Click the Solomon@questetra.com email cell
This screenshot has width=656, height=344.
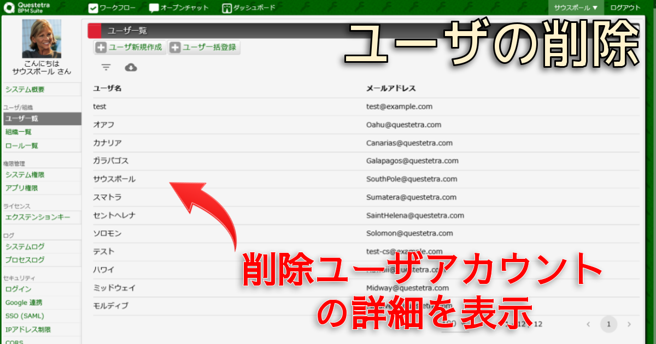click(410, 233)
